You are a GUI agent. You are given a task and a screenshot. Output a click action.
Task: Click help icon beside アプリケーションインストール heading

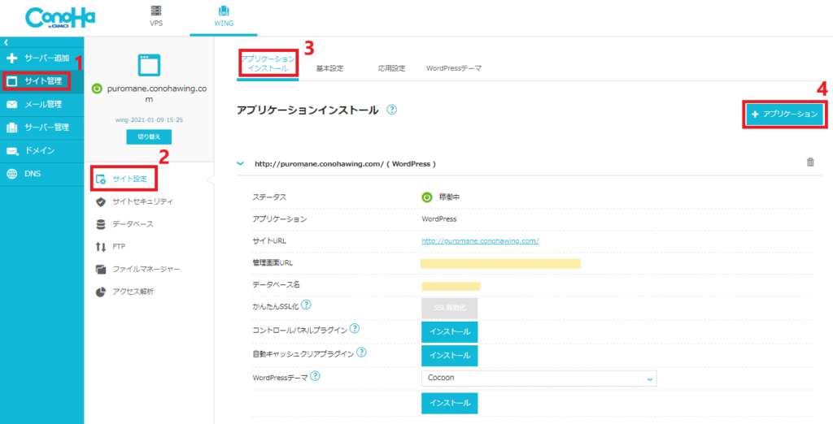pos(391,110)
